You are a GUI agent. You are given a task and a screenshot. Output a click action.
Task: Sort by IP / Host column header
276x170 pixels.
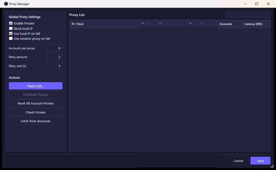point(104,24)
